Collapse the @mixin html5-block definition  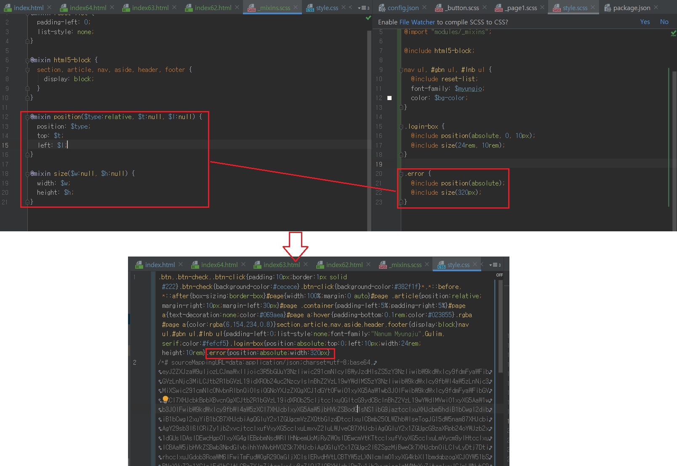point(27,60)
